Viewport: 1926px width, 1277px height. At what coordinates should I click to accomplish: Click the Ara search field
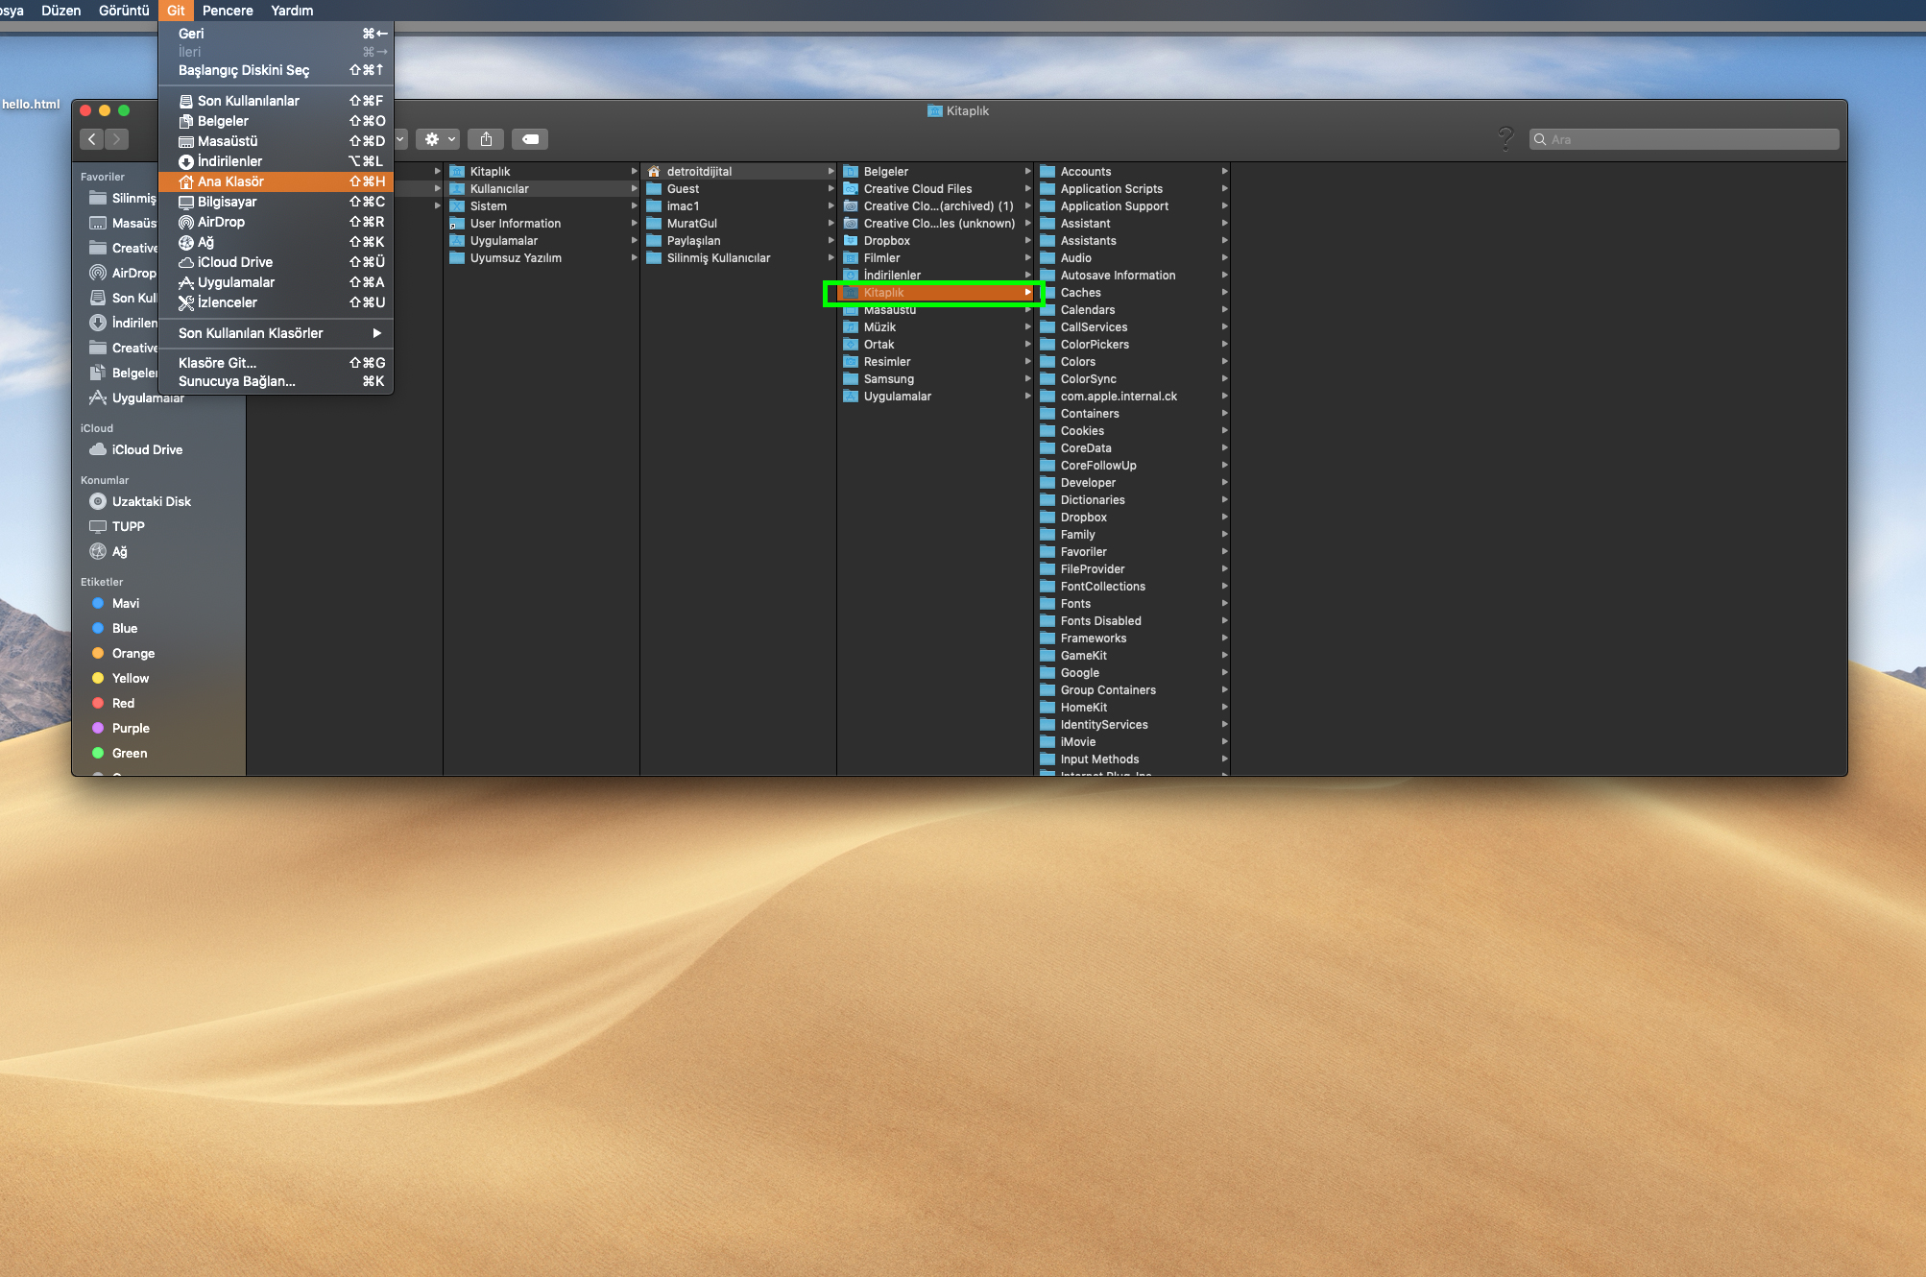(x=1685, y=138)
